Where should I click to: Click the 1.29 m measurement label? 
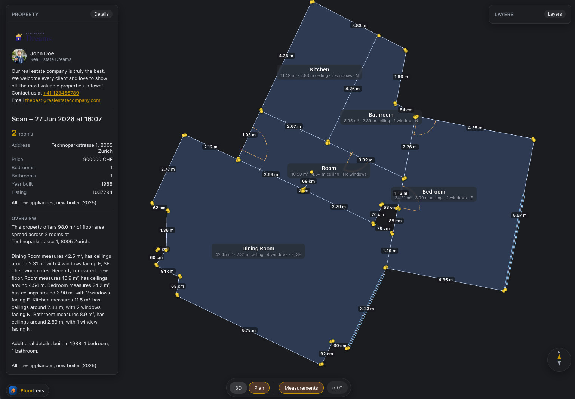390,251
